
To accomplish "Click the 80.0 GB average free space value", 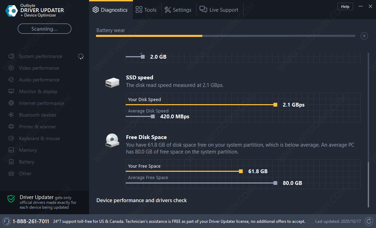I will coord(292,183).
